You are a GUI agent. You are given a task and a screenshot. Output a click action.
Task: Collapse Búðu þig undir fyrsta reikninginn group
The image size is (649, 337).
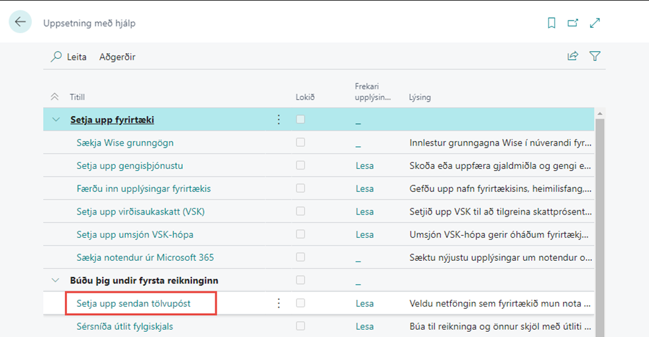[56, 280]
